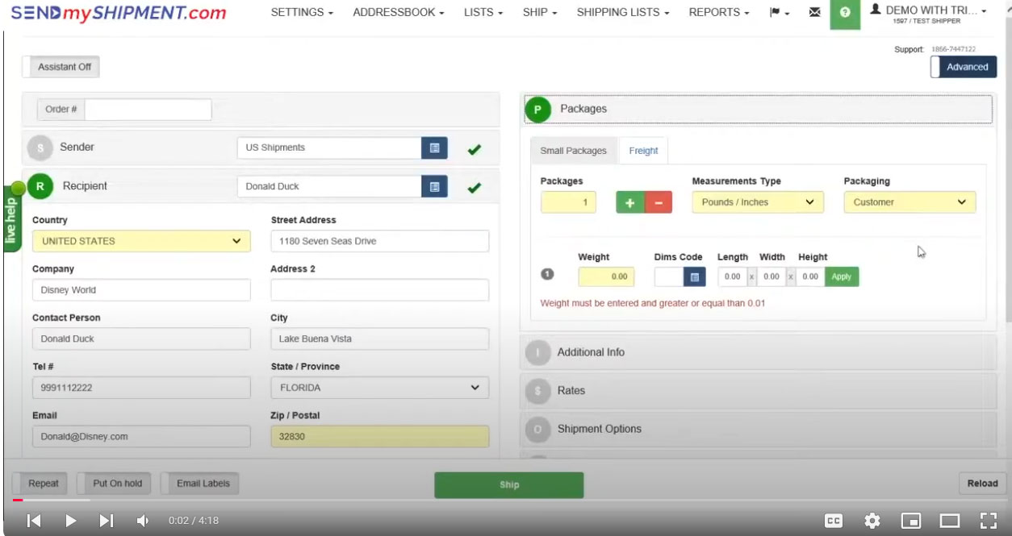Click the green Ship button

(x=508, y=484)
